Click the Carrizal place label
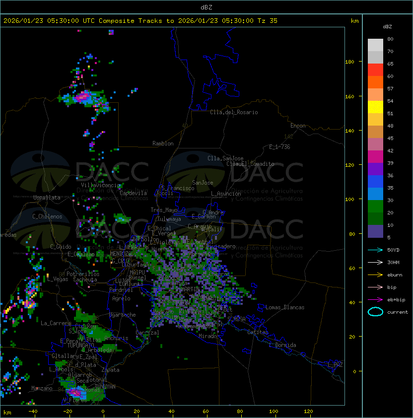The width and height of the screenshot is (413, 418). [x=147, y=333]
